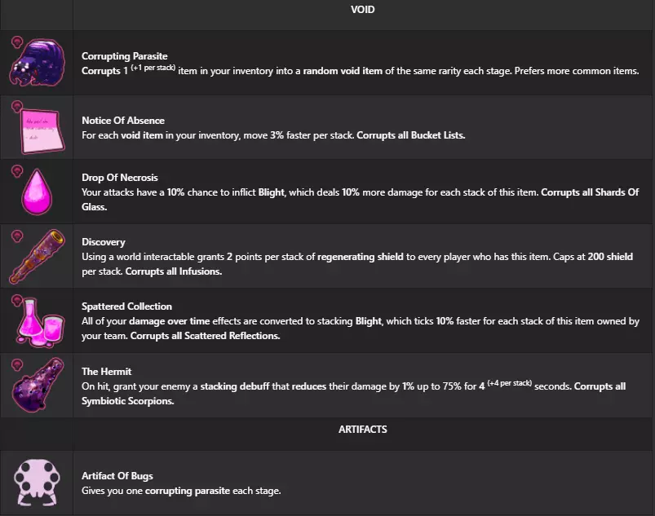The height and width of the screenshot is (516, 655).
Task: Click the void badge on The Hermit
Action: coord(15,362)
